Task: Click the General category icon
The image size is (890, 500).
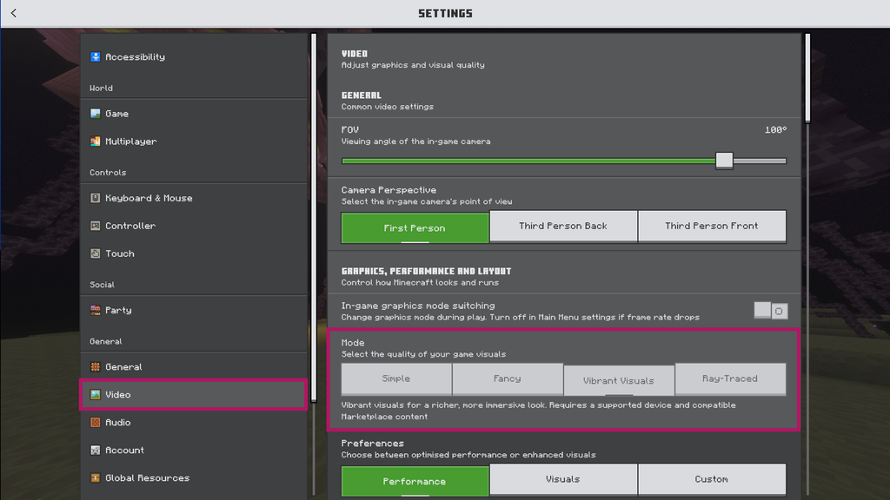Action: click(x=96, y=367)
